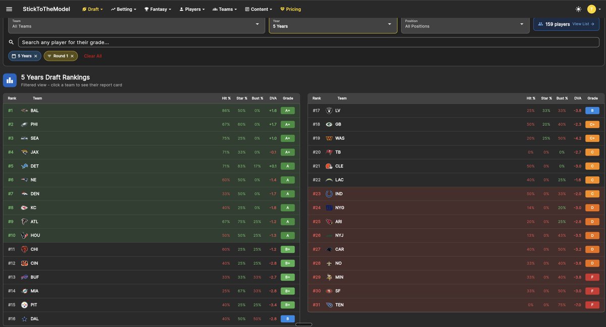Click the Seattle Seahawks team logo
The width and height of the screenshot is (606, 327).
click(x=24, y=138)
